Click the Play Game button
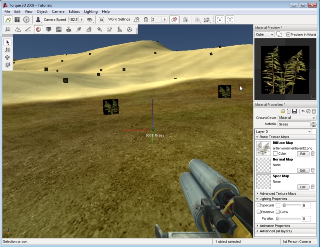 (26, 20)
